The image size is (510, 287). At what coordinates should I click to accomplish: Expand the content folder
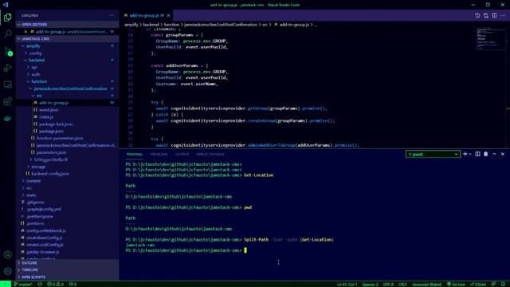(67, 181)
